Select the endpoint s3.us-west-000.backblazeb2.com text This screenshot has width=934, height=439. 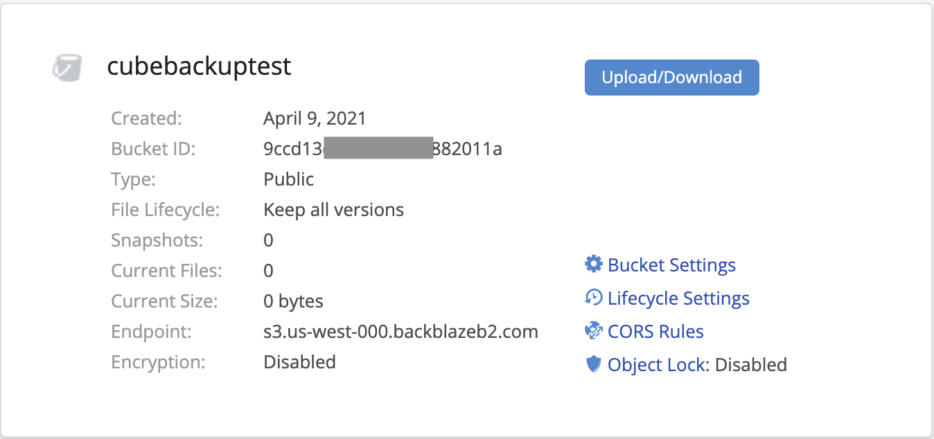[400, 331]
